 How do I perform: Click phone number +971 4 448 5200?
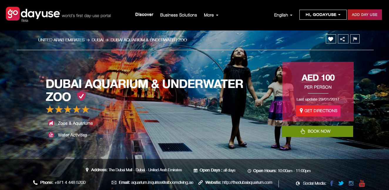pos(70,182)
